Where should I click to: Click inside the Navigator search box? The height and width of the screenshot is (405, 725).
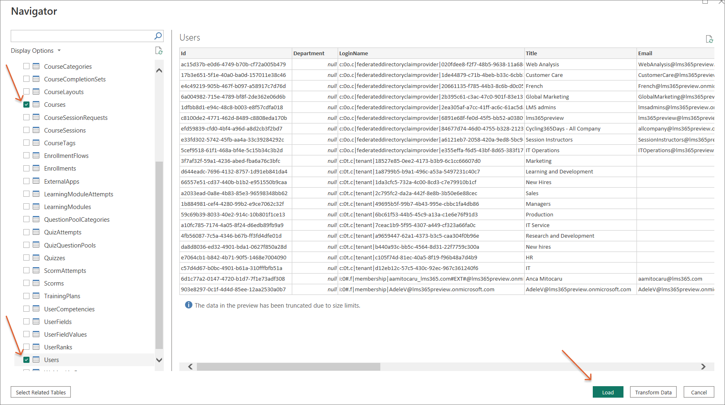(x=82, y=36)
